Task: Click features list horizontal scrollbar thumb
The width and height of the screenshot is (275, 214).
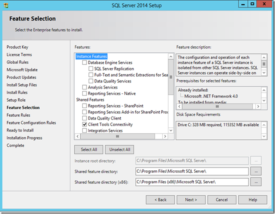Action: 117,136
